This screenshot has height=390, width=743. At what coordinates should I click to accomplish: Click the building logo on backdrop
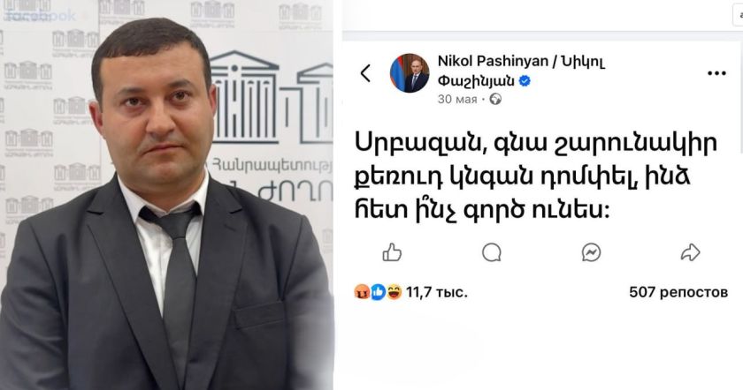coord(271,98)
